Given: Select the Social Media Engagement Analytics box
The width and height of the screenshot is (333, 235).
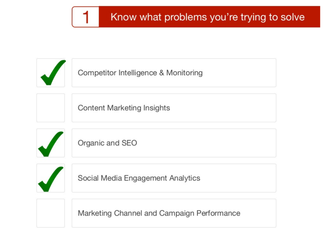Looking at the screenshot, I should pyautogui.click(x=174, y=178).
